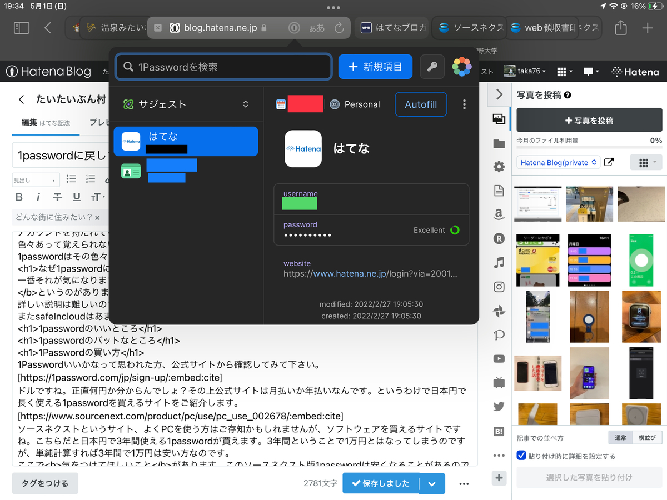
Task: Click the Autofill button
Action: click(x=421, y=104)
